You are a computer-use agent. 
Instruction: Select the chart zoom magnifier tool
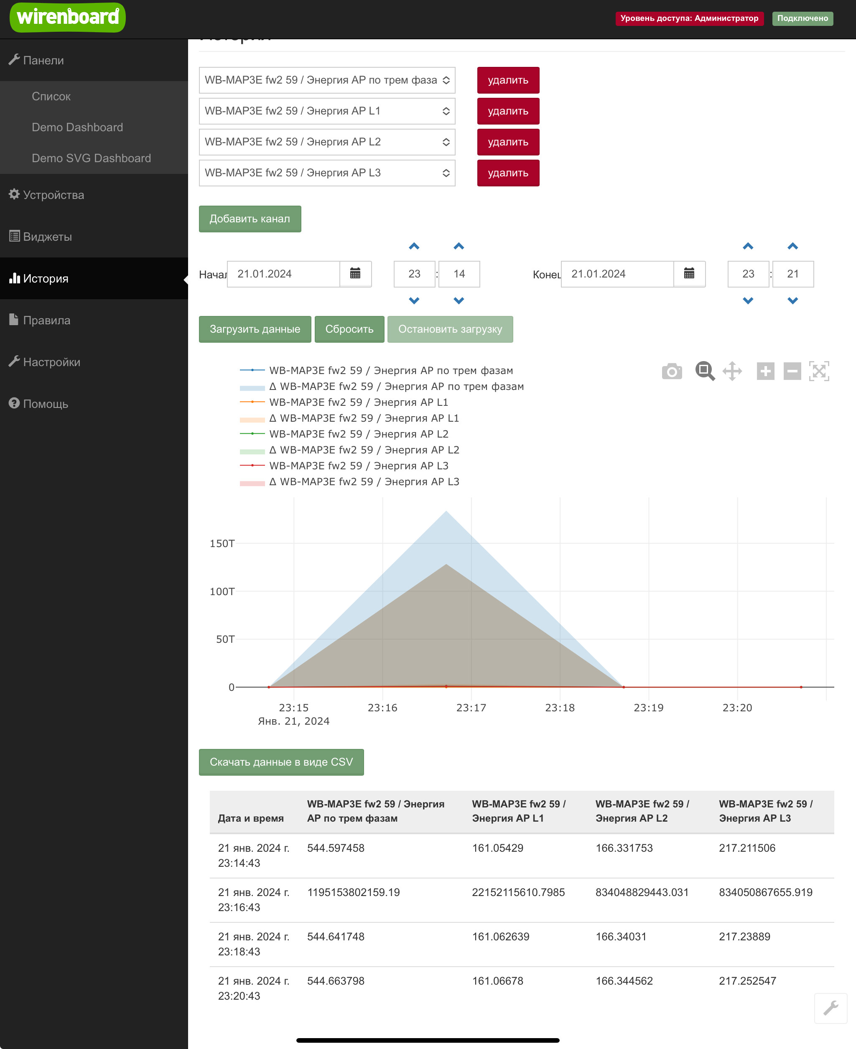705,371
